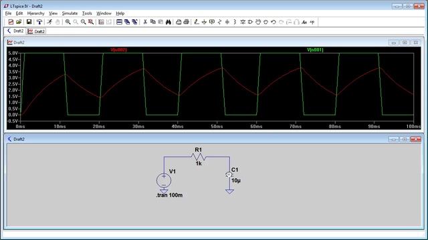This screenshot has width=428, height=240.
Task: Click the Open file folder icon
Action: pyautogui.click(x=19, y=22)
